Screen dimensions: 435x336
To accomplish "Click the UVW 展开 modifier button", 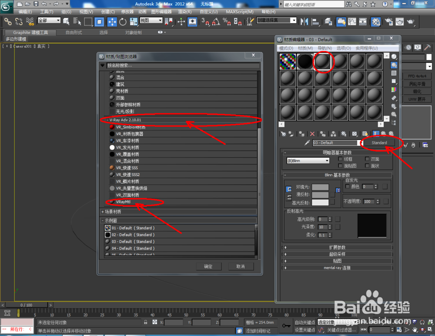I will [417, 99].
